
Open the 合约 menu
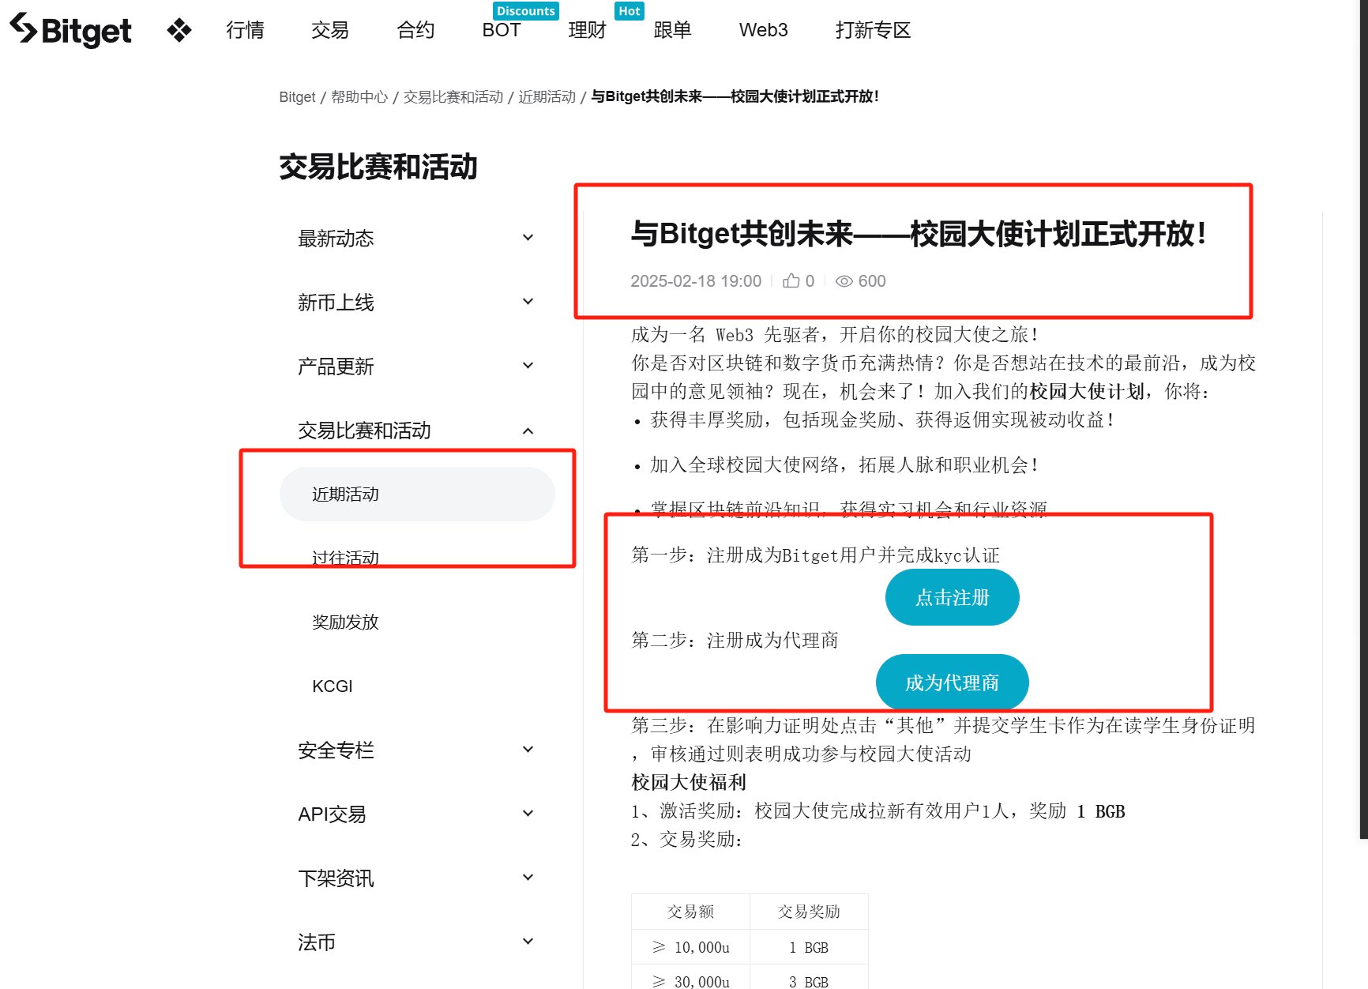click(x=415, y=30)
